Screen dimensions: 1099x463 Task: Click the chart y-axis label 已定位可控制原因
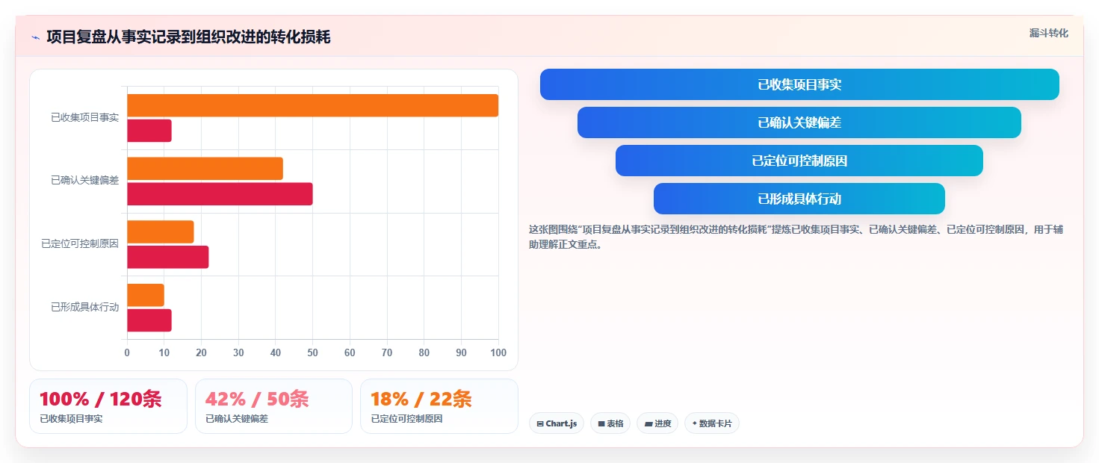coord(80,243)
